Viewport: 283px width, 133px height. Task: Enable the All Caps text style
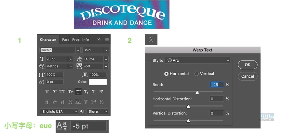click(62, 92)
